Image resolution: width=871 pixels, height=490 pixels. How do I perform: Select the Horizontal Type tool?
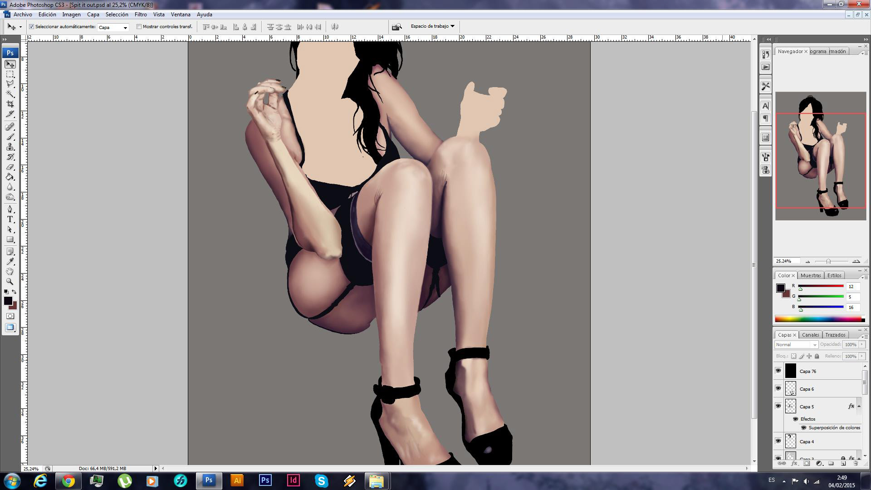coord(10,219)
